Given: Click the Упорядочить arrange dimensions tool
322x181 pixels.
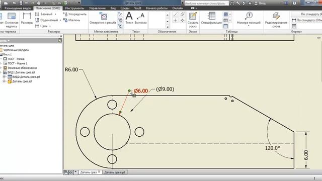Looking at the screenshot, I should pos(75,14).
